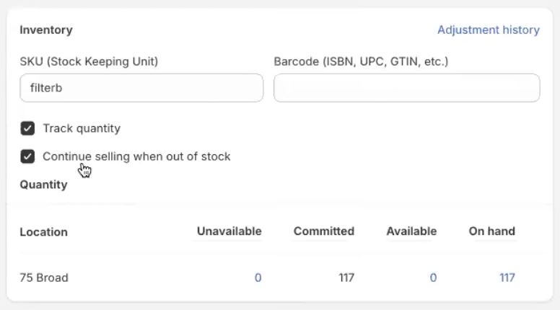Screen dimensions: 560x310
Task: Click the Inventory section heading
Action: pyautogui.click(x=46, y=30)
